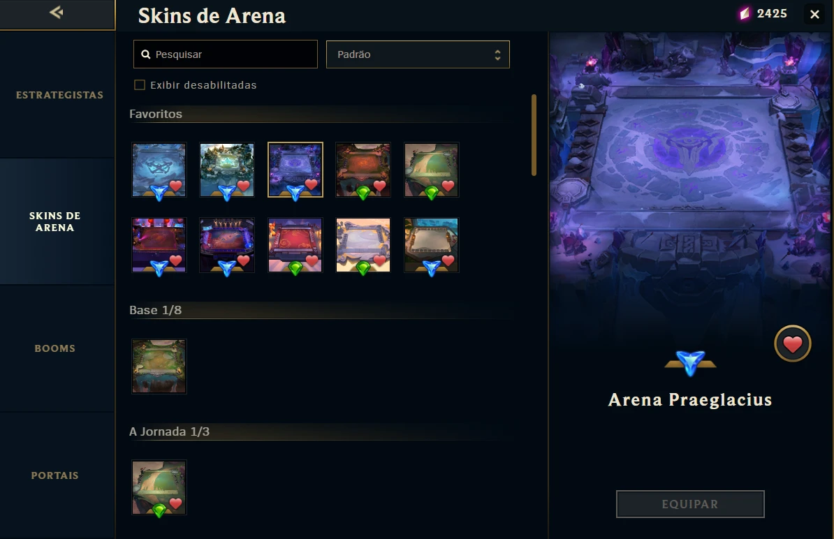Image resolution: width=834 pixels, height=539 pixels.
Task: Enable Exibir desabilitadas checkbox
Action: tap(140, 85)
